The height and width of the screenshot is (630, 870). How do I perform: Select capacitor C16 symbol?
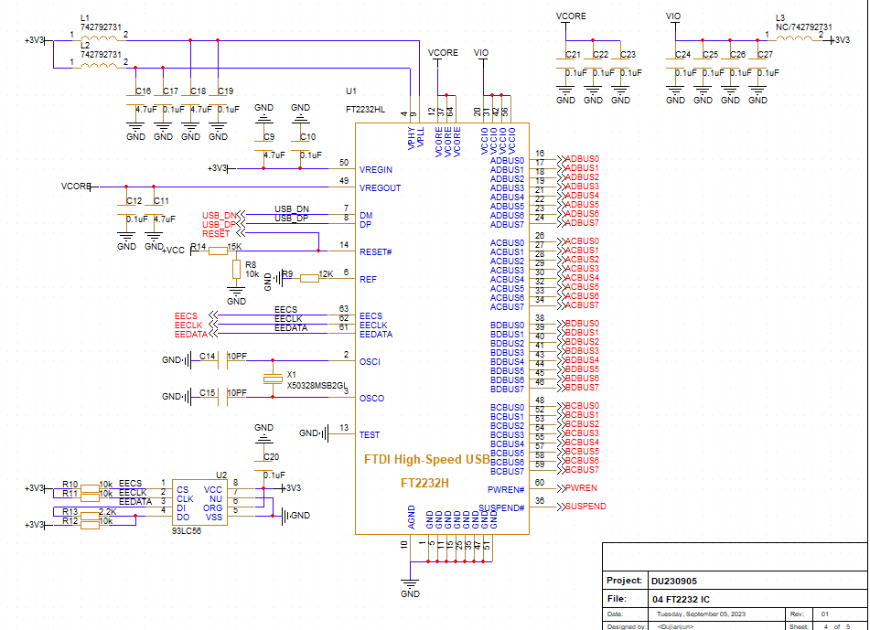pyautogui.click(x=135, y=100)
